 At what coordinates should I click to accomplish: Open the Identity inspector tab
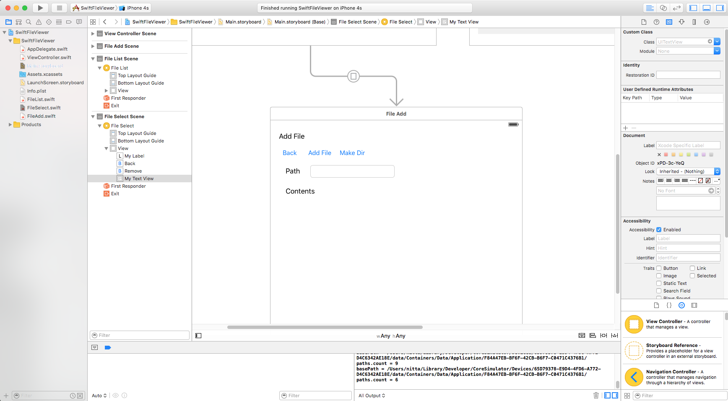point(669,22)
